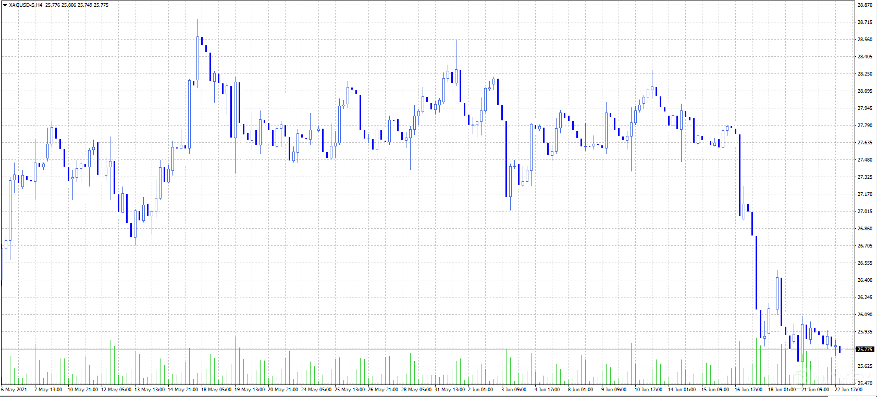
Task: Click the 6 May 2021 date label
Action: pos(15,390)
